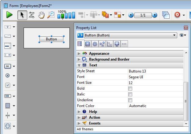Activate the hand pan tool
191x134 pixels.
[41, 15]
